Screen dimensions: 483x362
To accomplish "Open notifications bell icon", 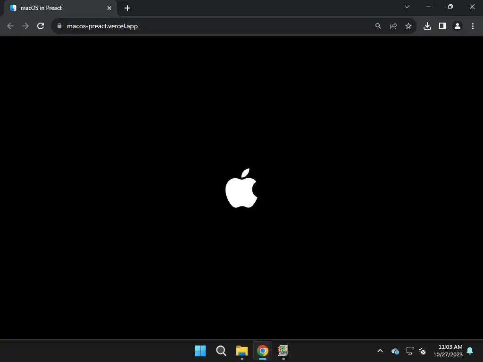I will [x=470, y=351].
